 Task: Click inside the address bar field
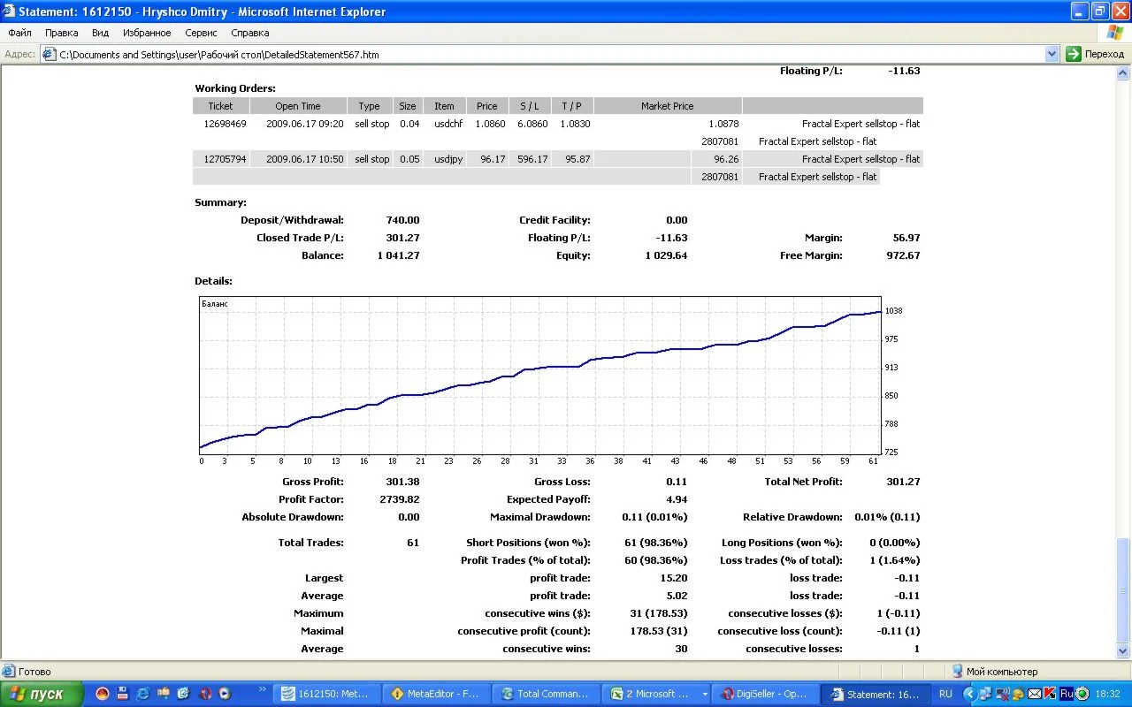point(531,54)
